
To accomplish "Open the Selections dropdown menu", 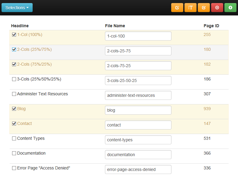I will (x=17, y=8).
